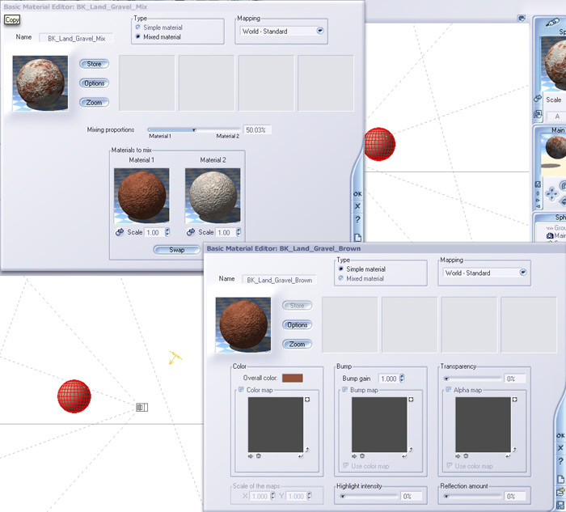Open help (?) in Gravel_Brown editor
The image size is (566, 512).
(x=560, y=461)
